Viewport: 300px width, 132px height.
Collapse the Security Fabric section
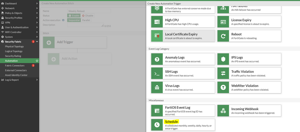tap(37, 42)
